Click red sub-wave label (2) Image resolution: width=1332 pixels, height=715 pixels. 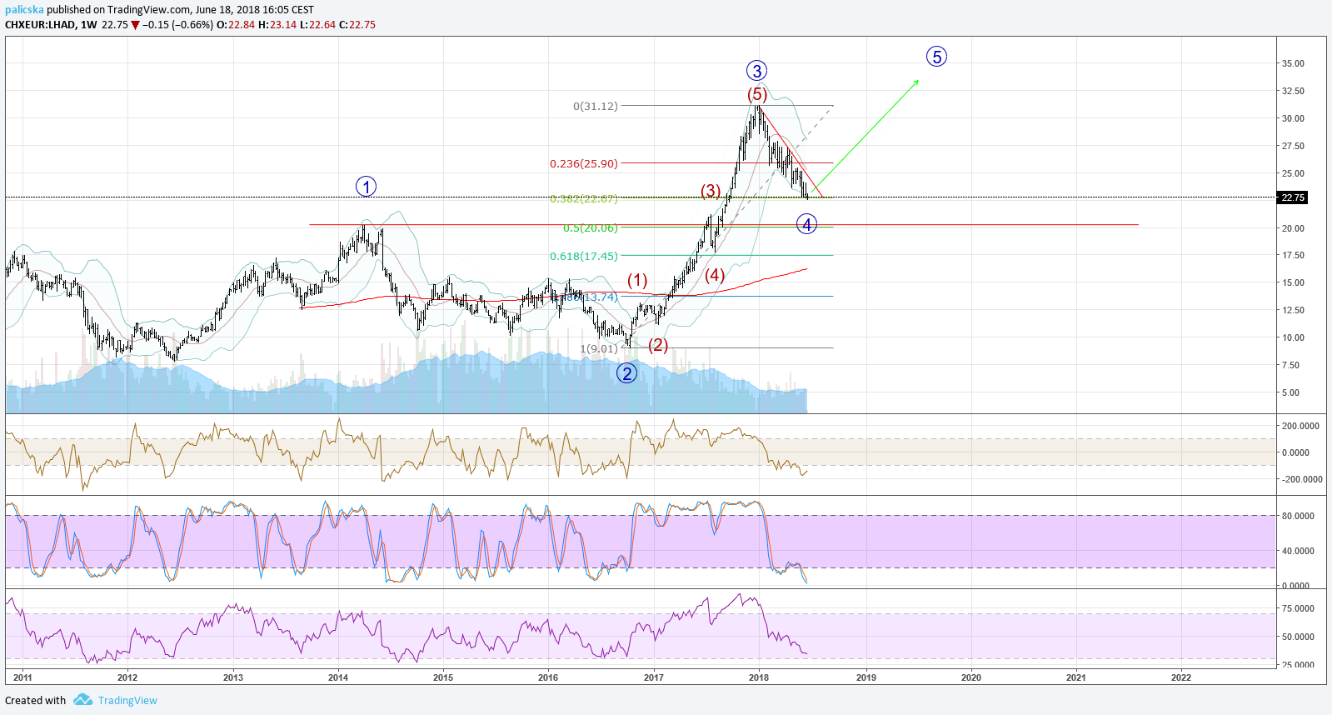click(658, 345)
